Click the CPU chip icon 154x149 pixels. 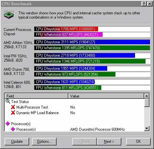tap(9, 14)
